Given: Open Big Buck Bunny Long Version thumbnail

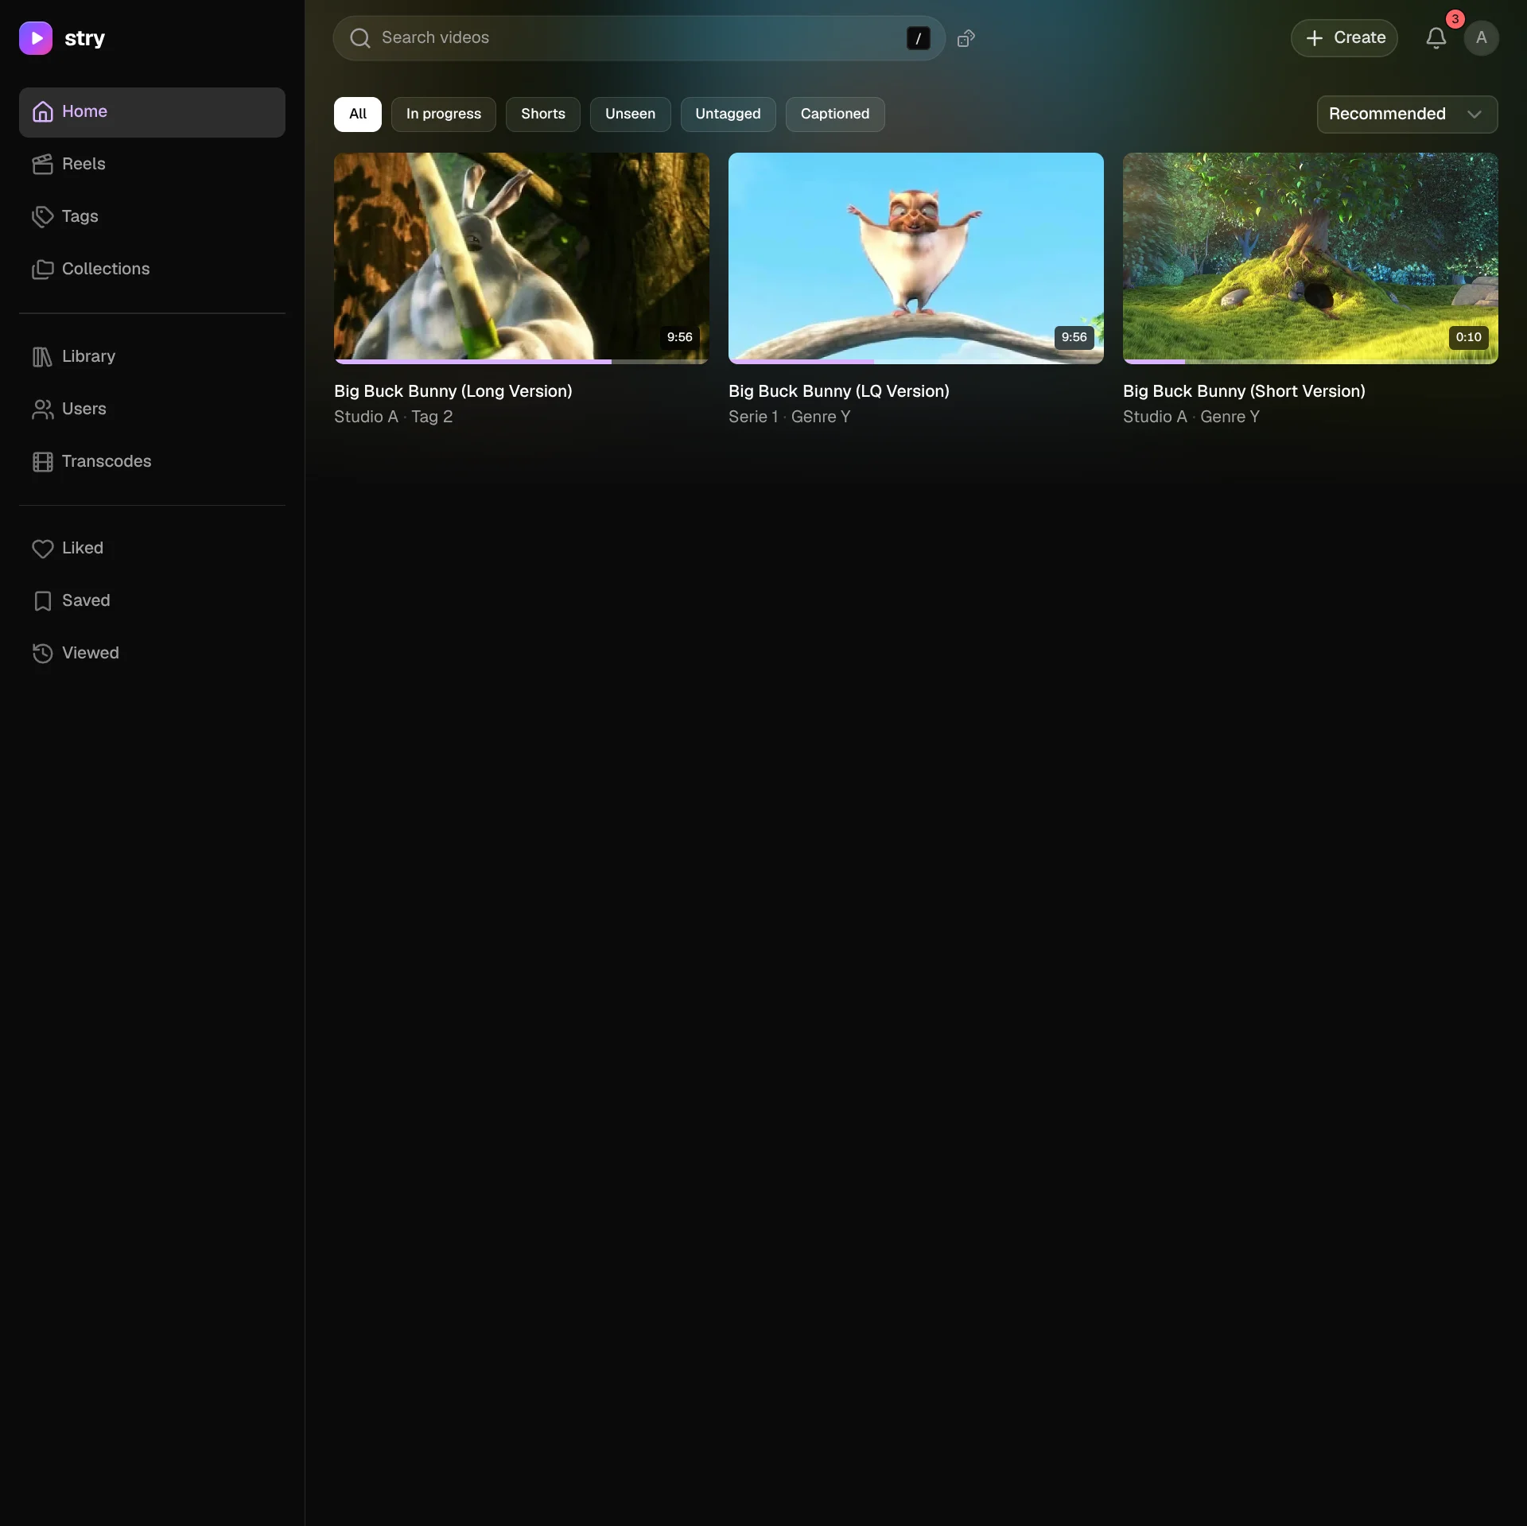Looking at the screenshot, I should 522,258.
